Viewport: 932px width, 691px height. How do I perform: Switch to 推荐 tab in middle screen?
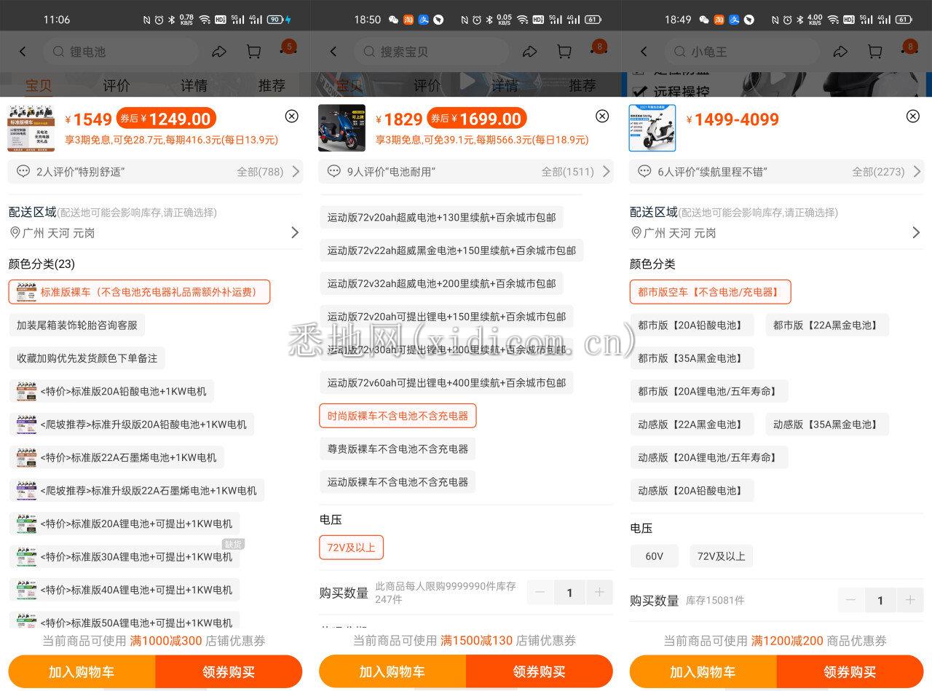[x=582, y=85]
